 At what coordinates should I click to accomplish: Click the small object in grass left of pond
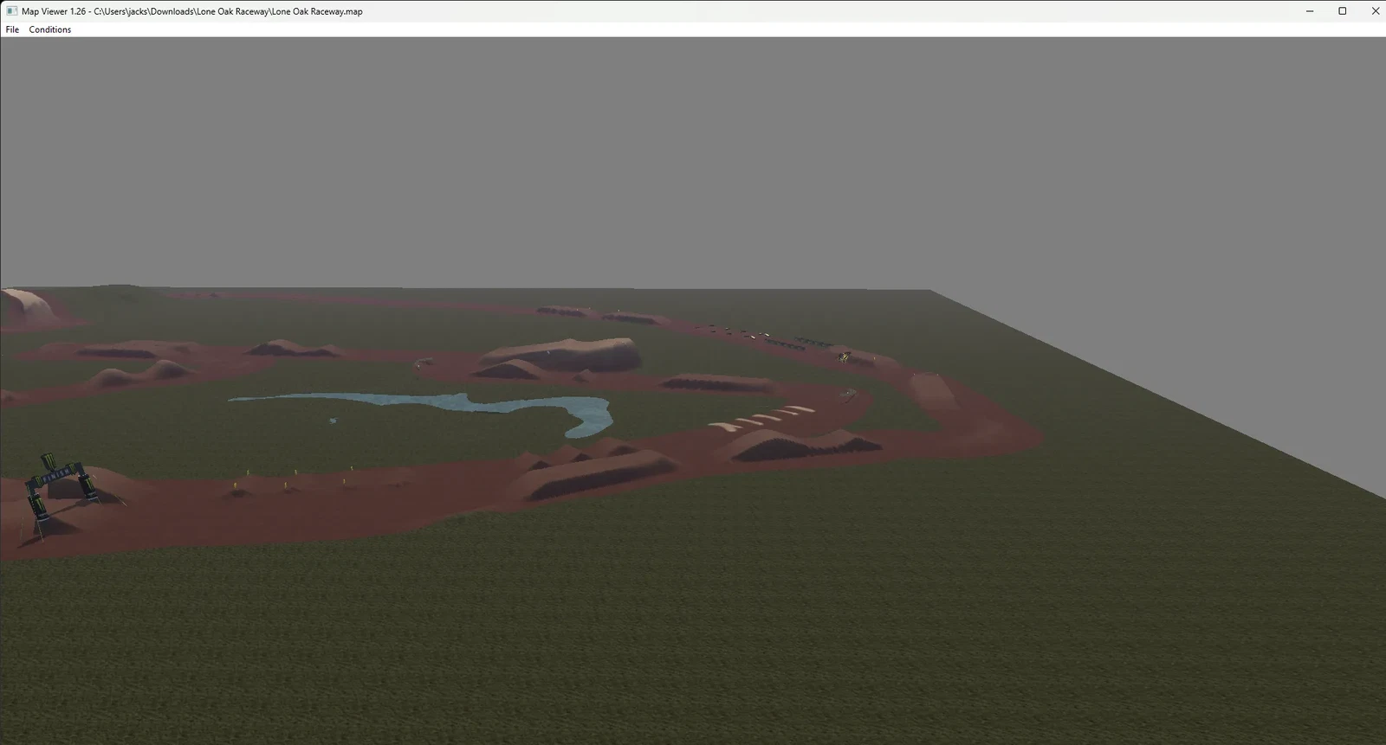coord(333,421)
